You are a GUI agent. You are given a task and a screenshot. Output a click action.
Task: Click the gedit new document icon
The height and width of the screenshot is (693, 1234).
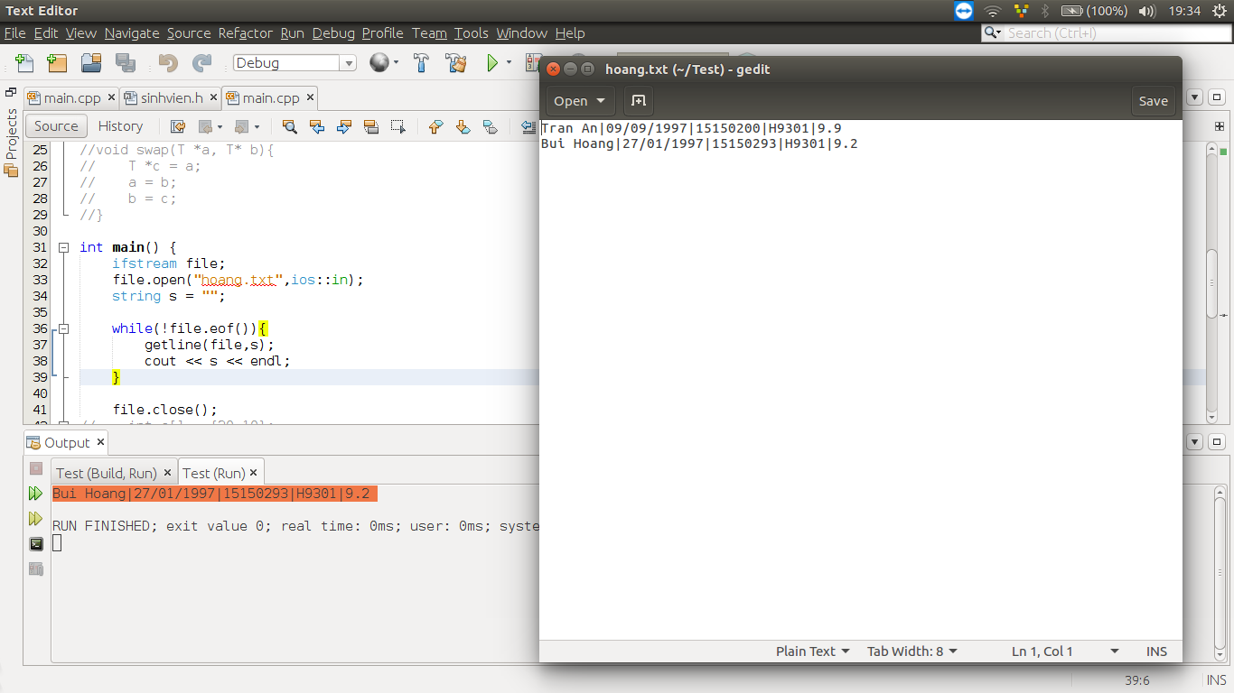638,101
